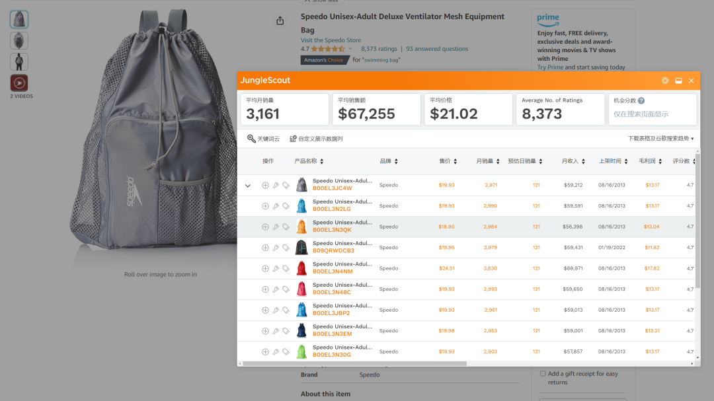Play the product videos thumbnail
Image resolution: width=714 pixels, height=401 pixels.
19,83
